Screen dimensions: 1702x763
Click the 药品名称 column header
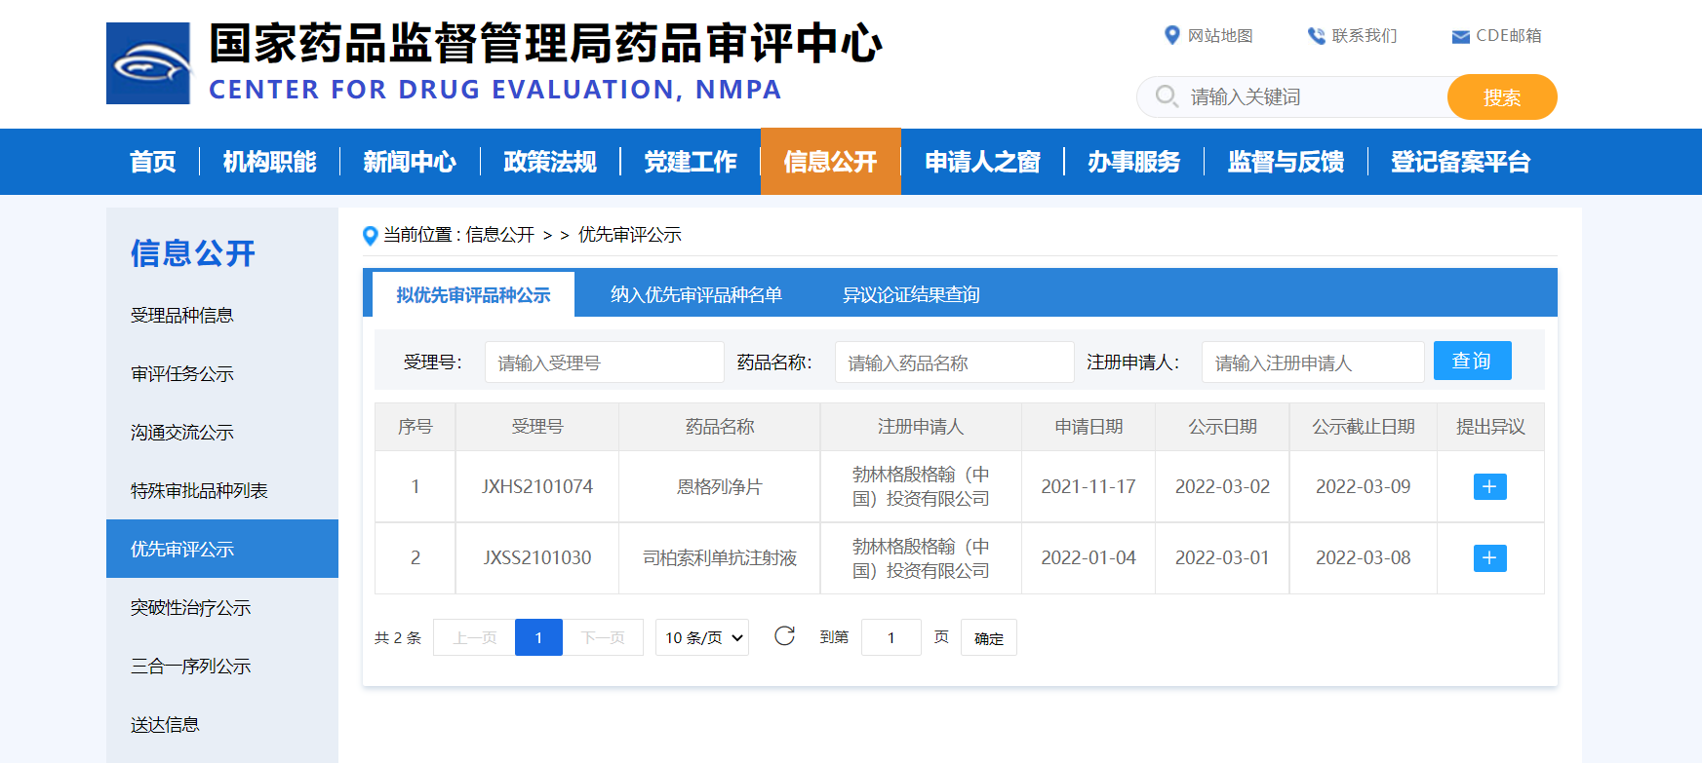pyautogui.click(x=720, y=427)
